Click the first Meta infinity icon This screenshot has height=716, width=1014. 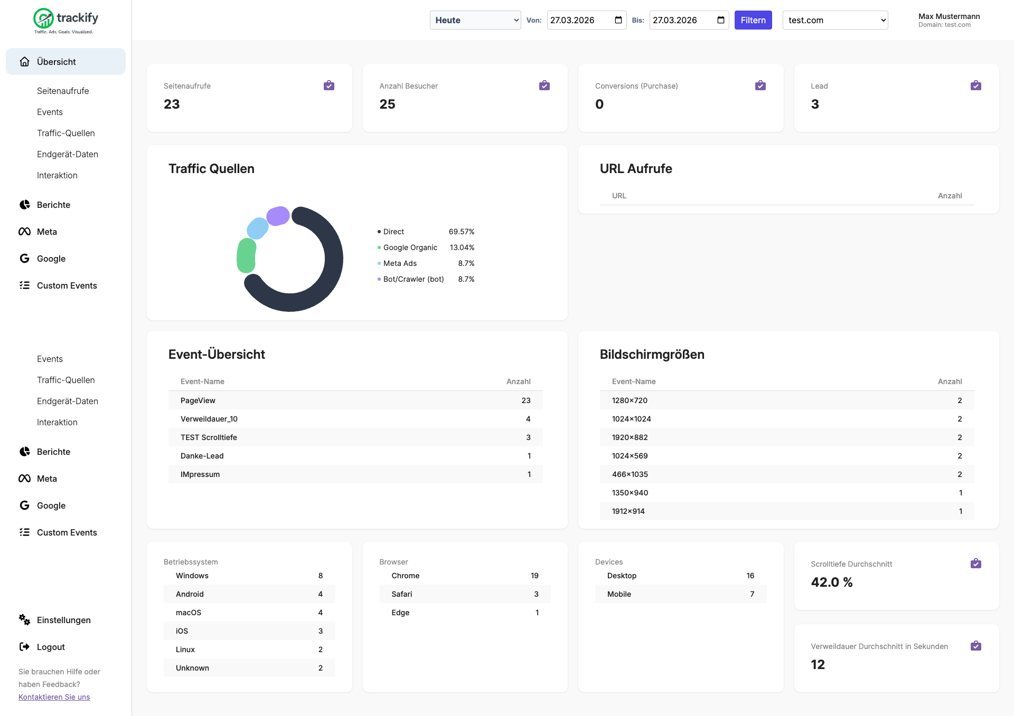[24, 232]
